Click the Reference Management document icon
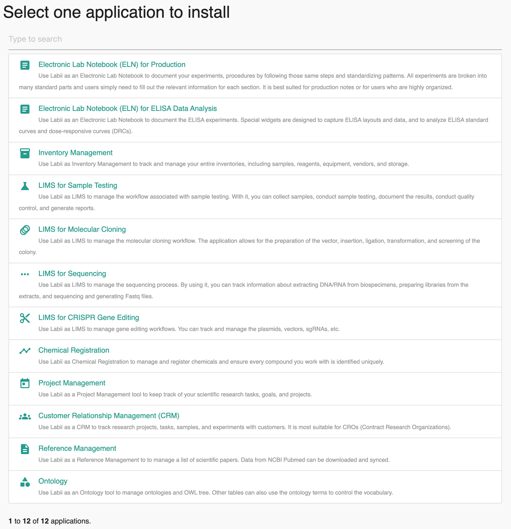Image resolution: width=511 pixels, height=529 pixels. pos(25,449)
